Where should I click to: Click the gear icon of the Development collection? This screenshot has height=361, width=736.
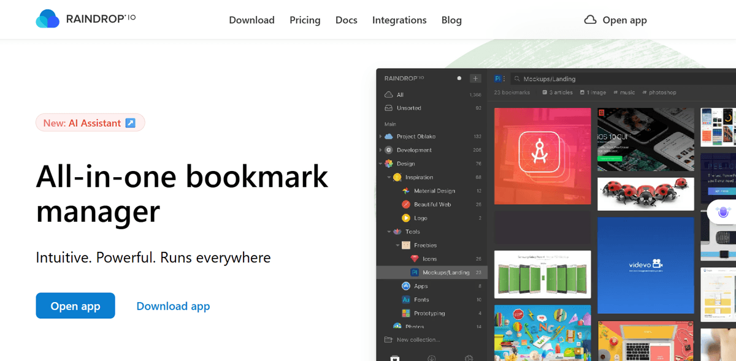pyautogui.click(x=389, y=150)
